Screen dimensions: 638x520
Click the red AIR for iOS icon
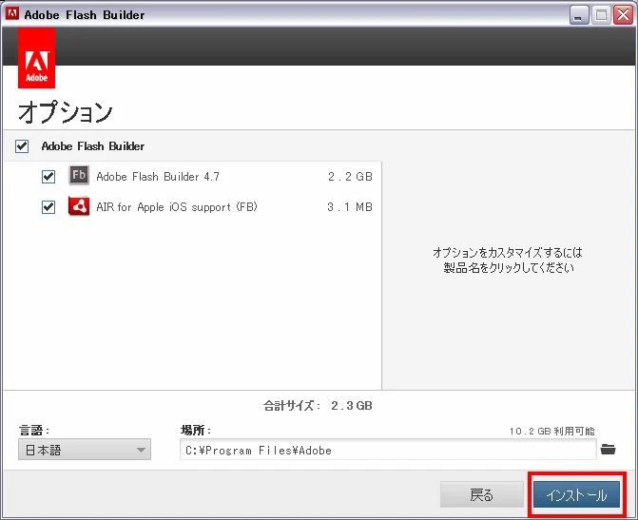click(79, 206)
